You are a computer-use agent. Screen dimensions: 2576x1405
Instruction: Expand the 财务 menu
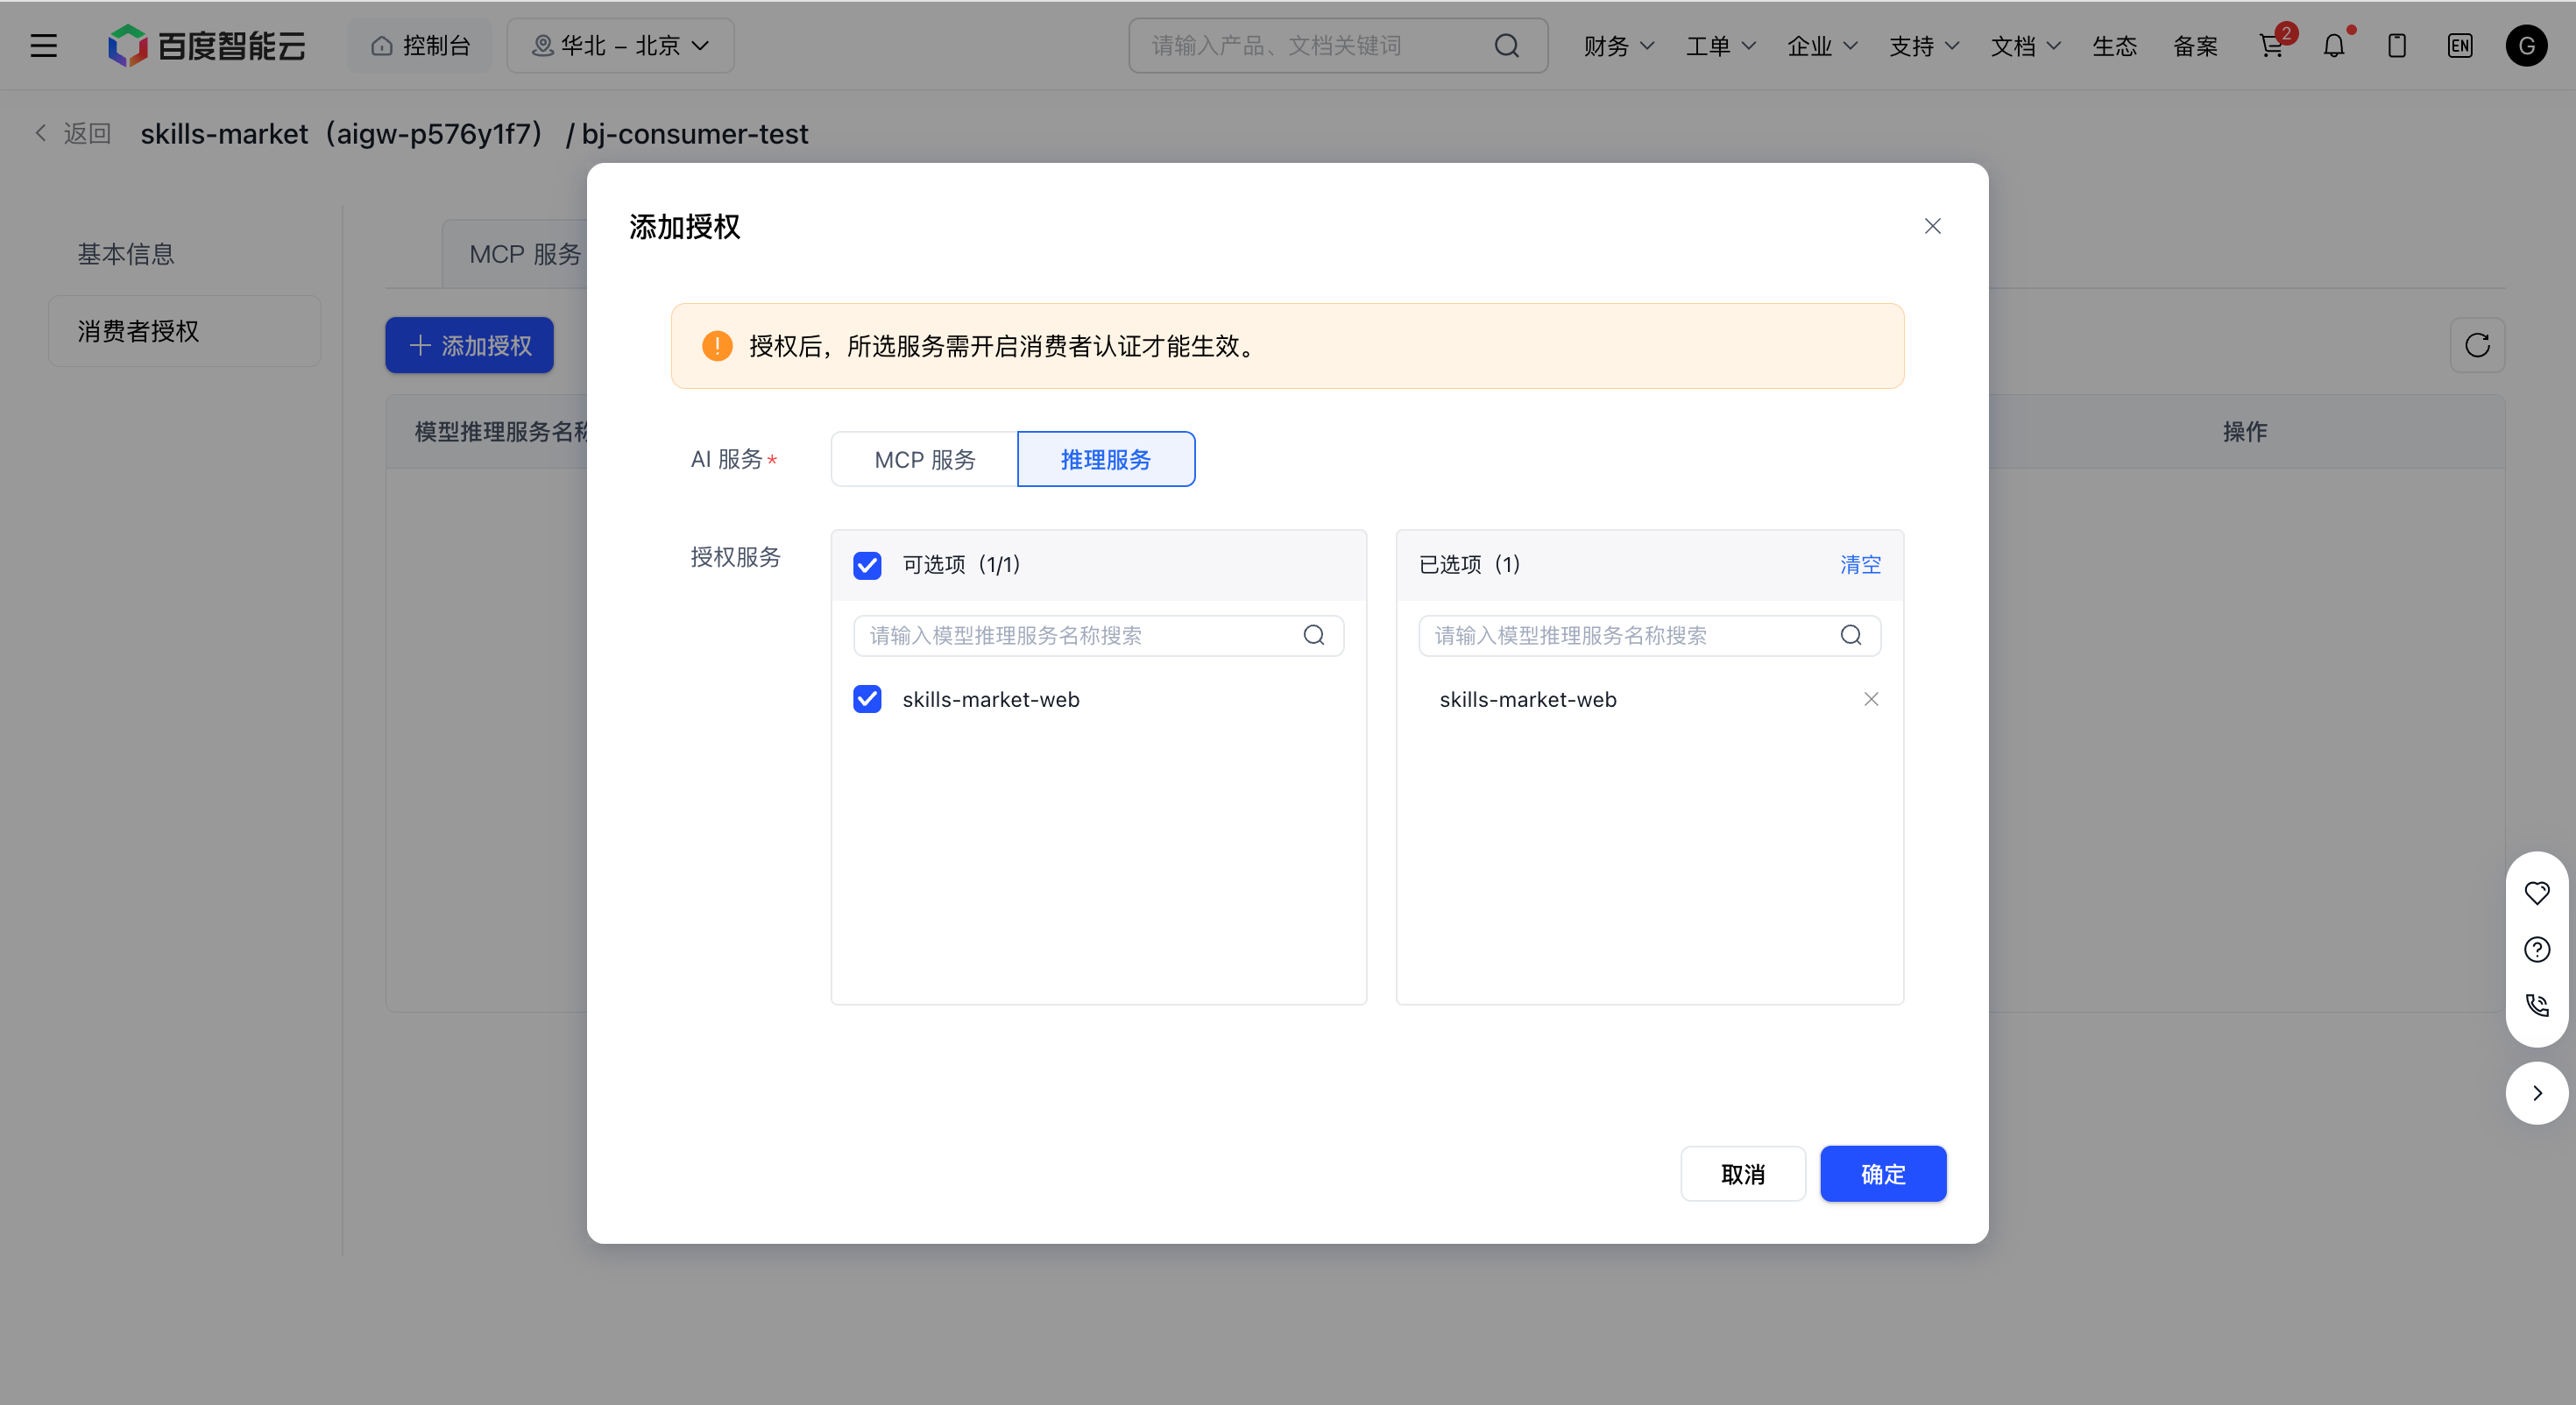1618,46
